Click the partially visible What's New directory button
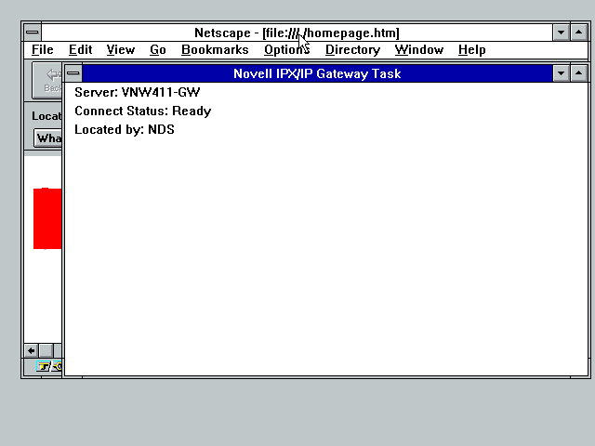The width and height of the screenshot is (595, 446). tap(47, 138)
